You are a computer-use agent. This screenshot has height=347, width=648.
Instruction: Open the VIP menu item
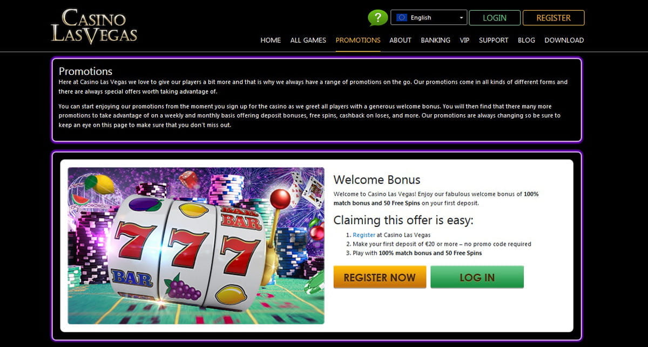464,40
